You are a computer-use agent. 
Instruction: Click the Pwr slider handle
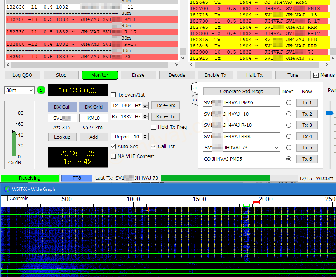click(330, 113)
